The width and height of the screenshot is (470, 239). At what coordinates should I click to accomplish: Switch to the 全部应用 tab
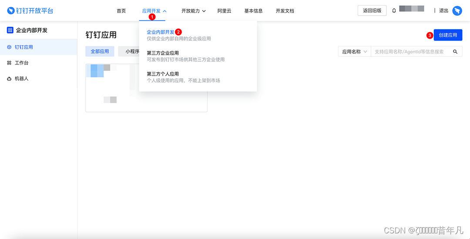100,51
